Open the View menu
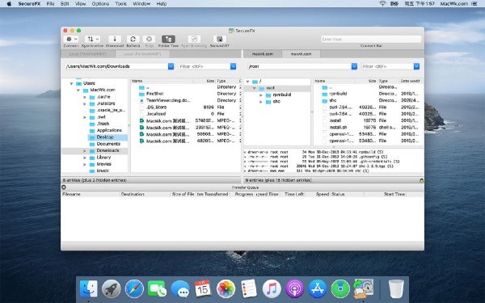 [x=80, y=4]
